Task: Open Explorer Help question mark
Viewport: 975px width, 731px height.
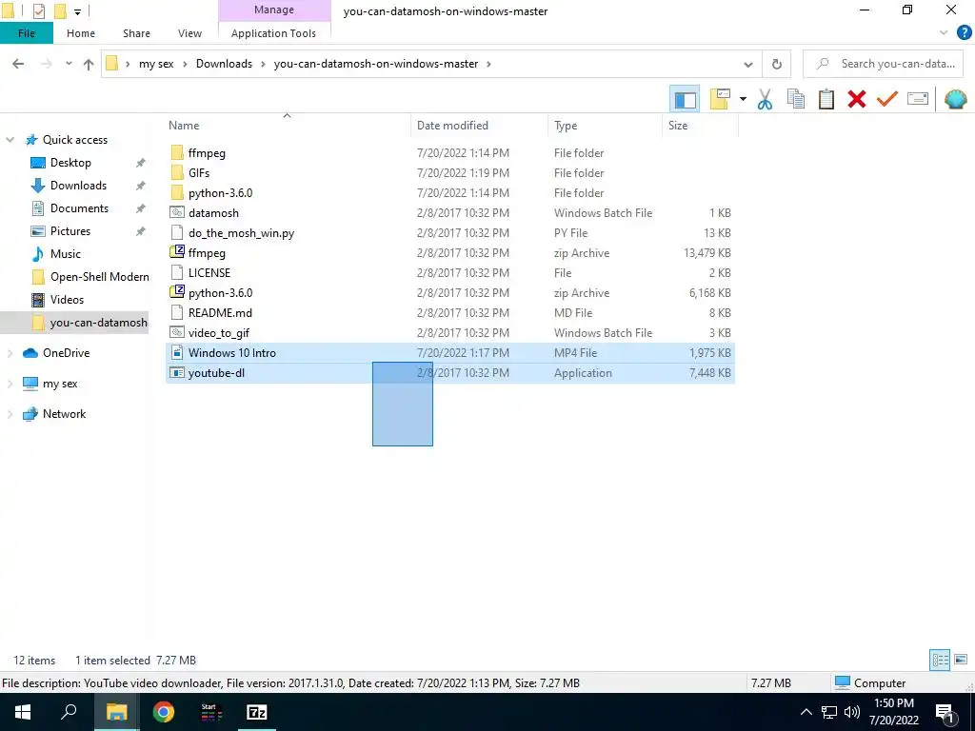Action: point(964,33)
